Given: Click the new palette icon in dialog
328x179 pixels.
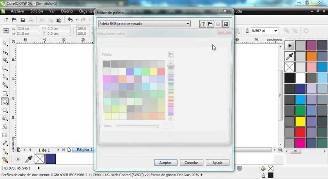Looking at the screenshot, I should (203, 24).
